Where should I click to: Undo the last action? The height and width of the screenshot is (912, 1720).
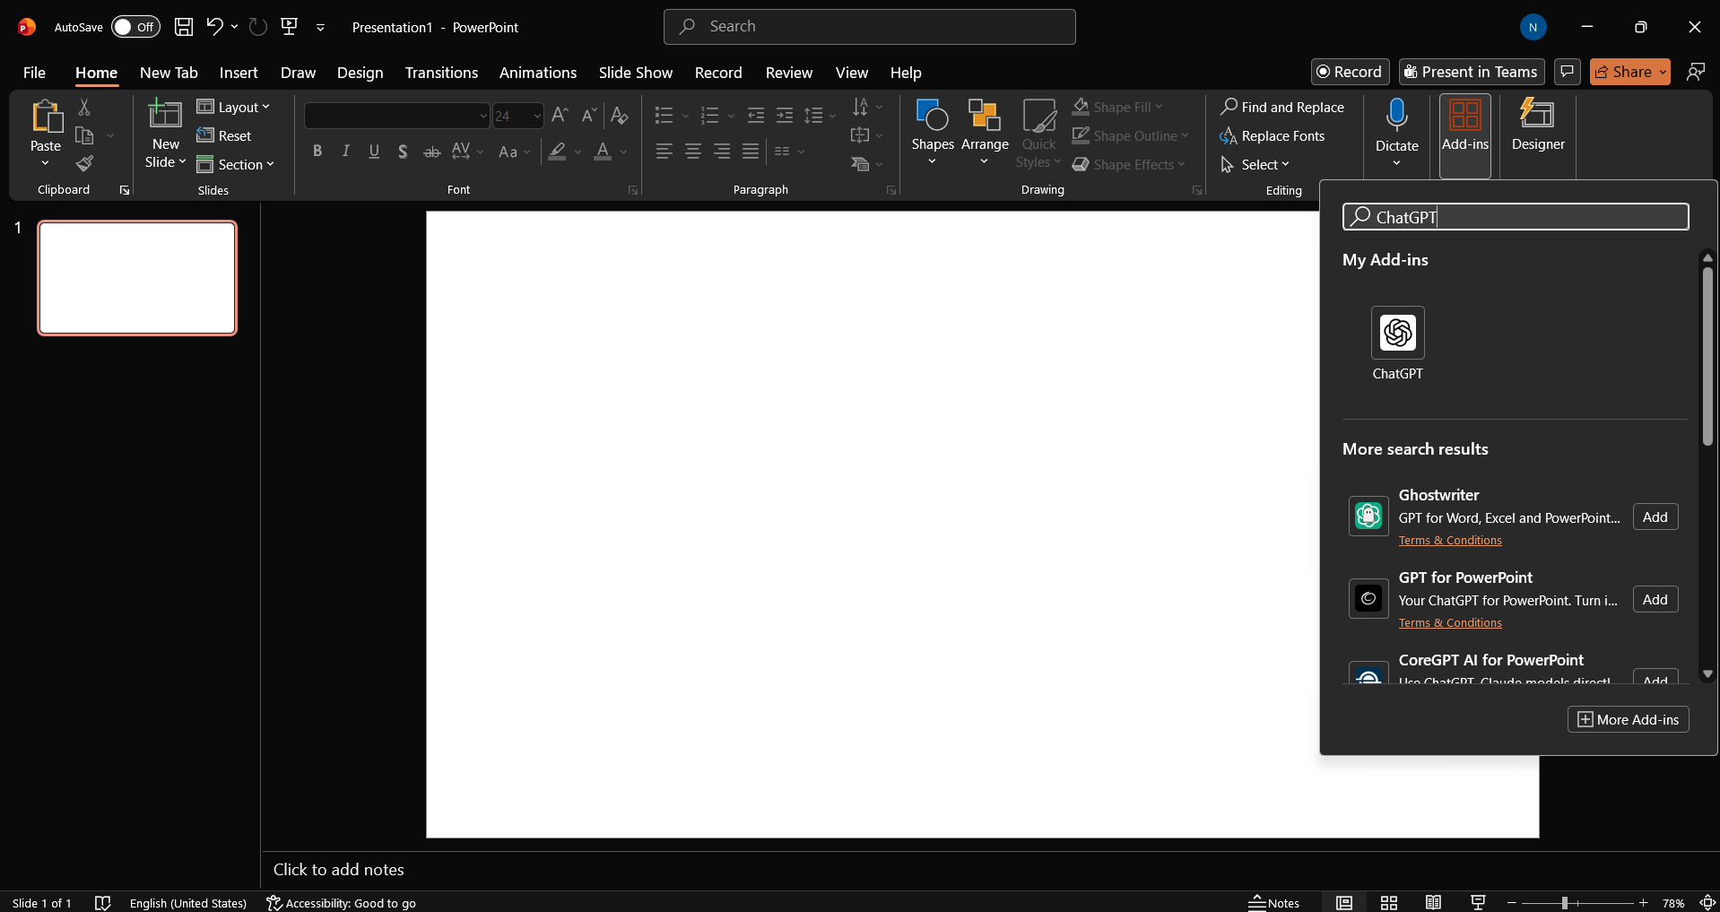coord(214,27)
